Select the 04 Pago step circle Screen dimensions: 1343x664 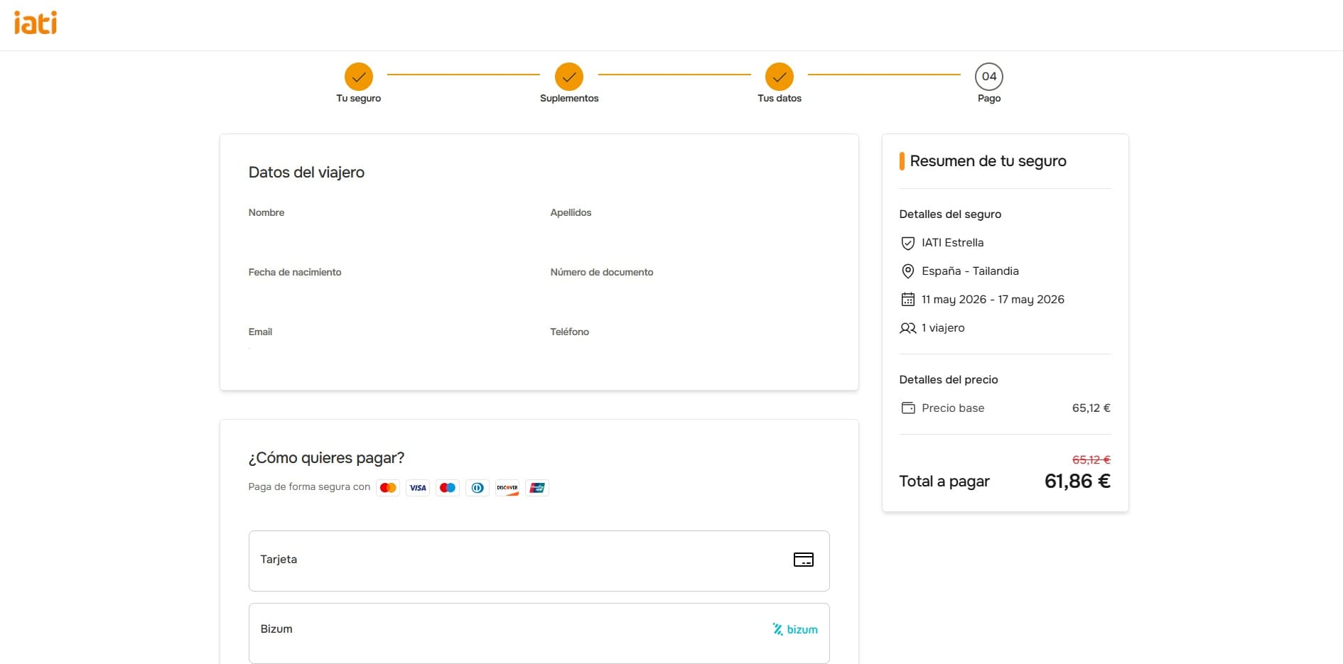pyautogui.click(x=989, y=77)
